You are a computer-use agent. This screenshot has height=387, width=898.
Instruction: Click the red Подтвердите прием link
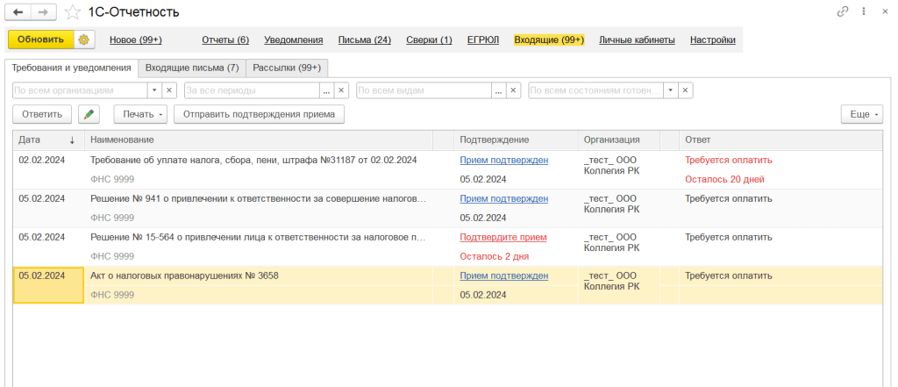[502, 237]
